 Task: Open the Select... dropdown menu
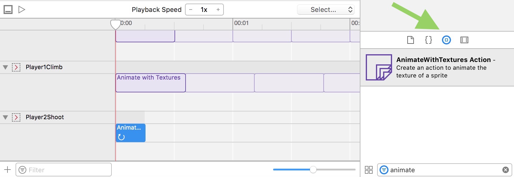326,10
